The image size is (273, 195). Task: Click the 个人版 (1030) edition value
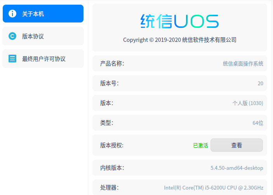[x=247, y=103]
